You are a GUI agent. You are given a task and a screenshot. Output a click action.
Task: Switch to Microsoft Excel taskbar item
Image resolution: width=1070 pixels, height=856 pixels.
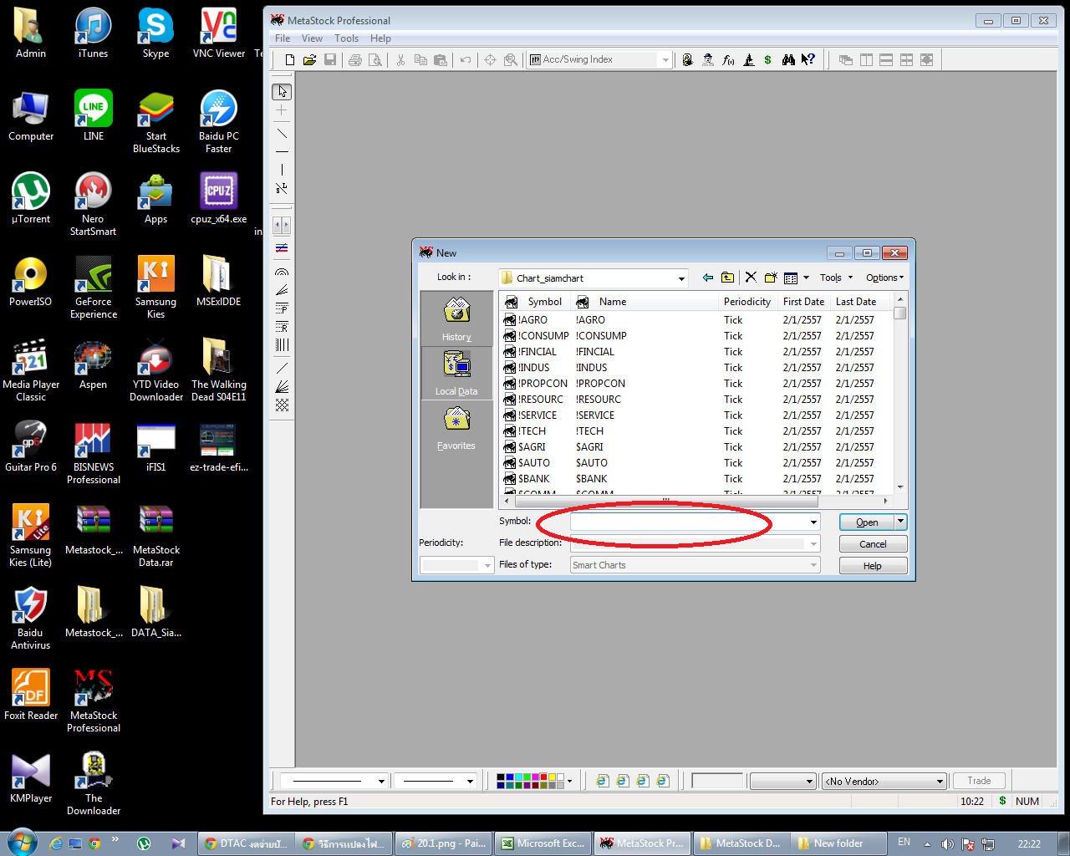[543, 843]
